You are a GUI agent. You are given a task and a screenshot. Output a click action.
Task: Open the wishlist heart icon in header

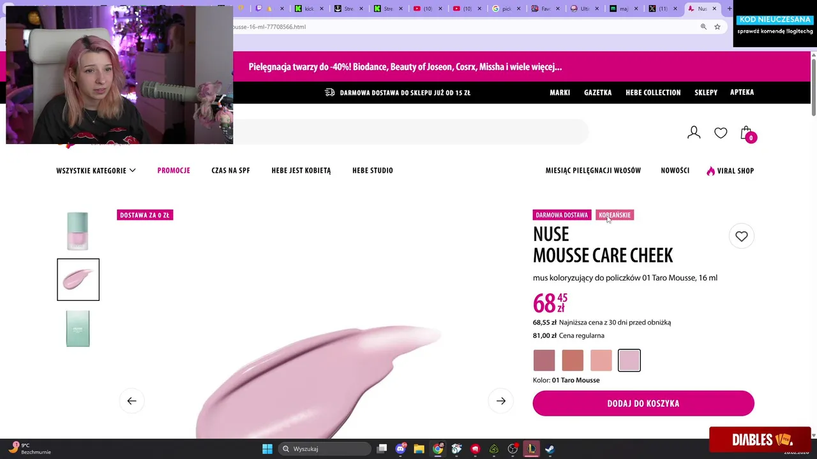pos(721,133)
